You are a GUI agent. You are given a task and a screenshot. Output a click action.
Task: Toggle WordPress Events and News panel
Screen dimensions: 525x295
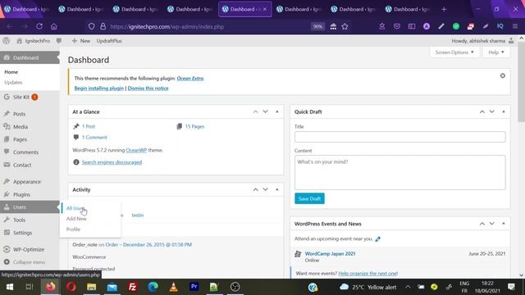coord(504,224)
